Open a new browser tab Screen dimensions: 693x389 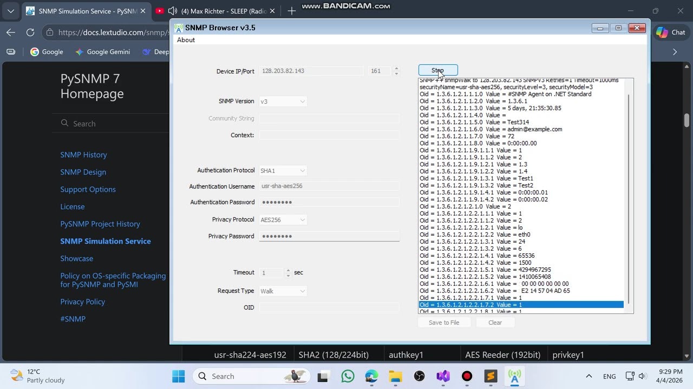tap(292, 11)
